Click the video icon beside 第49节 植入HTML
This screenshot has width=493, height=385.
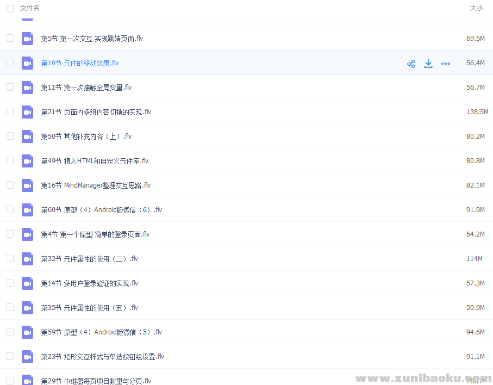[x=27, y=160]
